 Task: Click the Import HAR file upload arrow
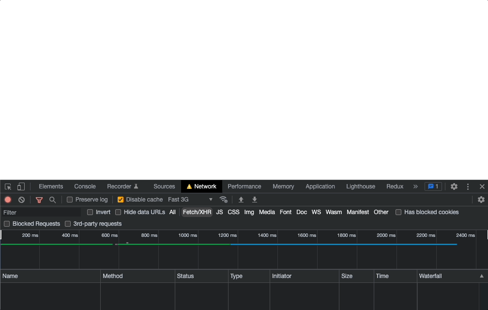click(241, 200)
